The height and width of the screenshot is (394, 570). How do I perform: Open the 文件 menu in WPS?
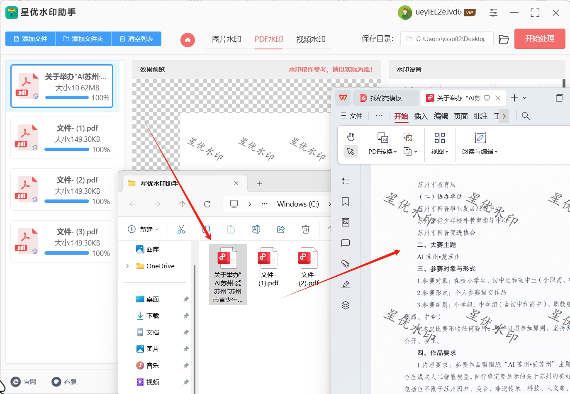point(352,116)
